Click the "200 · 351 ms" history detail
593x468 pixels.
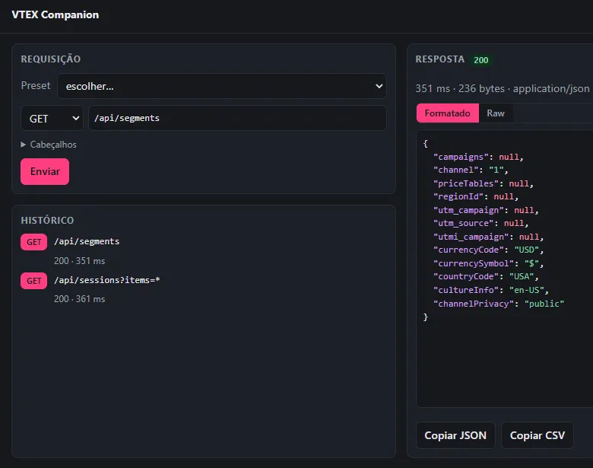click(x=79, y=261)
